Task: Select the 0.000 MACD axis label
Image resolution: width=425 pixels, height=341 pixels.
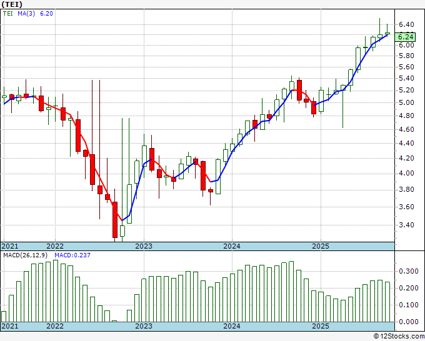Action: [x=409, y=322]
